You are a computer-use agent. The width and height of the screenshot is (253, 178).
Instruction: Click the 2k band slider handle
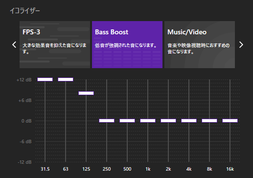coord(168,121)
